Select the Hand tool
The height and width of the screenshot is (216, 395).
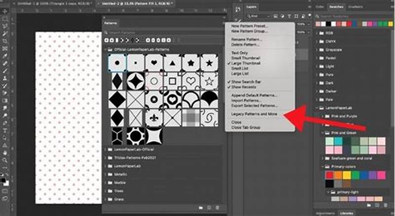pyautogui.click(x=5, y=153)
